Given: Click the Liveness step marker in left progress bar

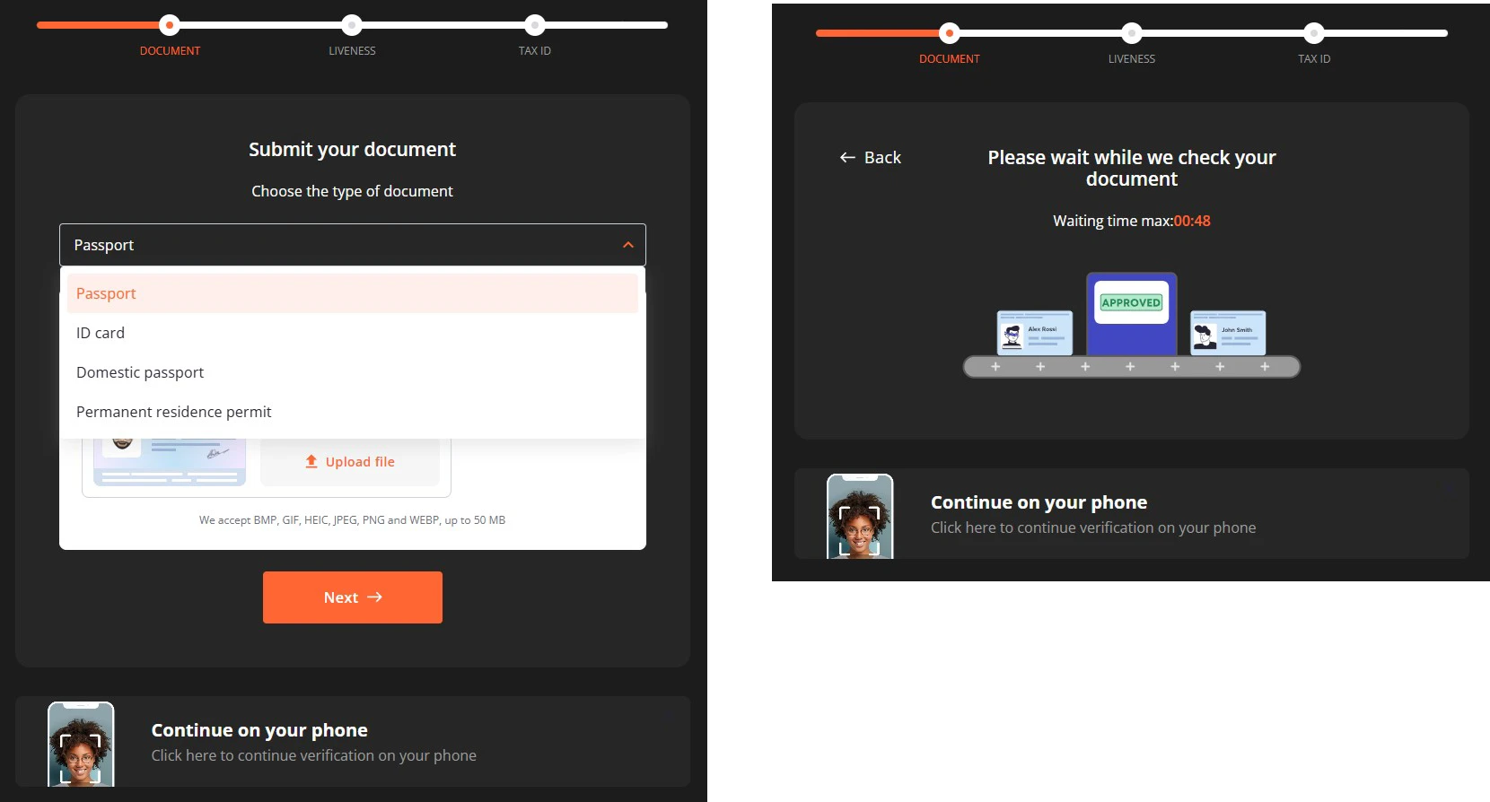Looking at the screenshot, I should (352, 25).
